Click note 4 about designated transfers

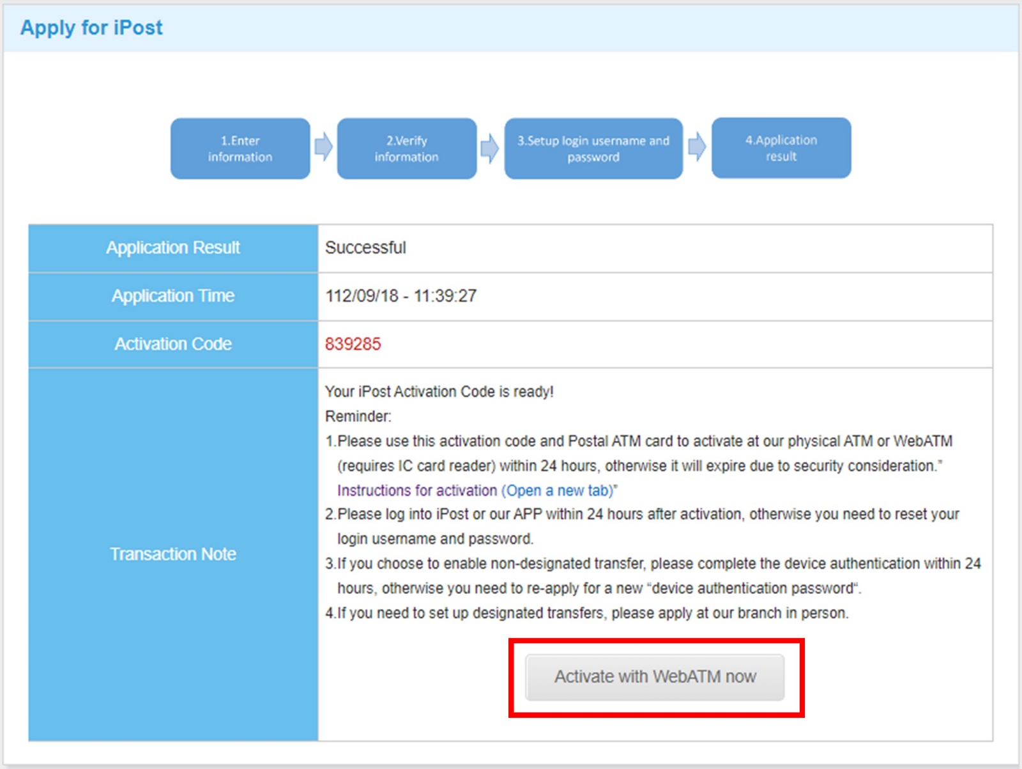(x=587, y=613)
